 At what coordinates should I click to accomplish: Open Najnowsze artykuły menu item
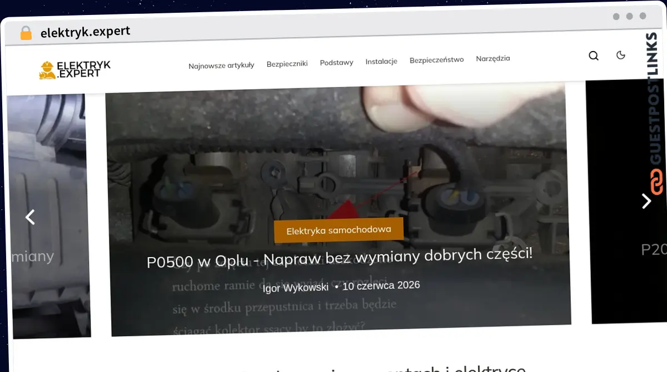[x=221, y=65]
